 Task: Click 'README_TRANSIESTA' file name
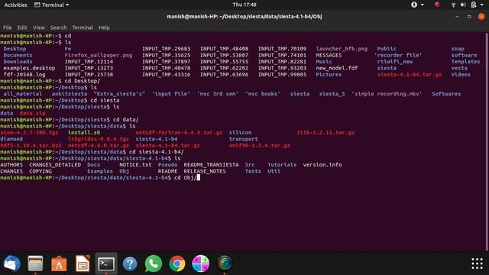pos(211,165)
